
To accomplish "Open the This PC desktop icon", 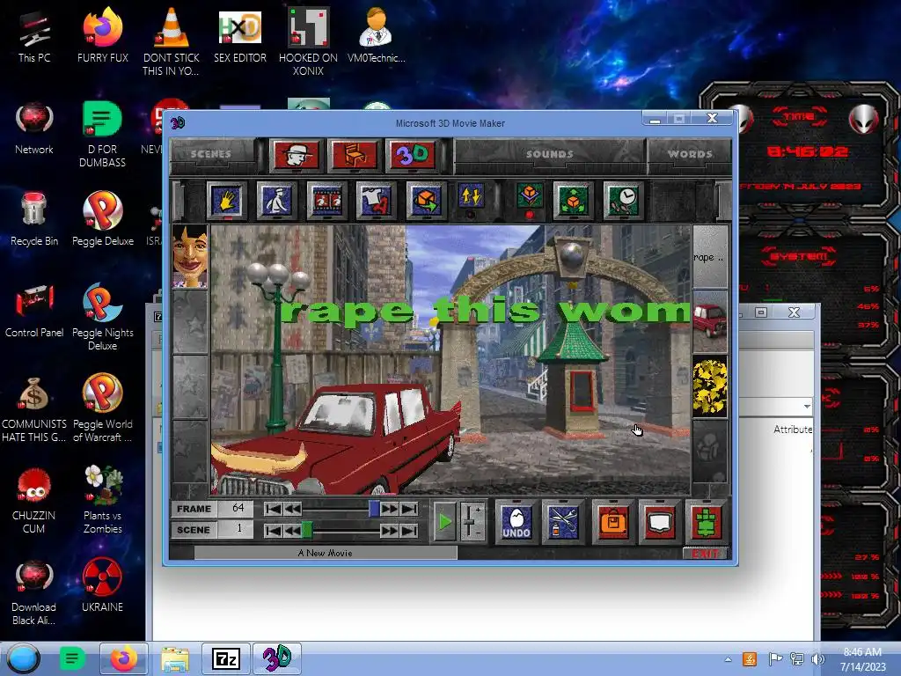I will 34,35.
